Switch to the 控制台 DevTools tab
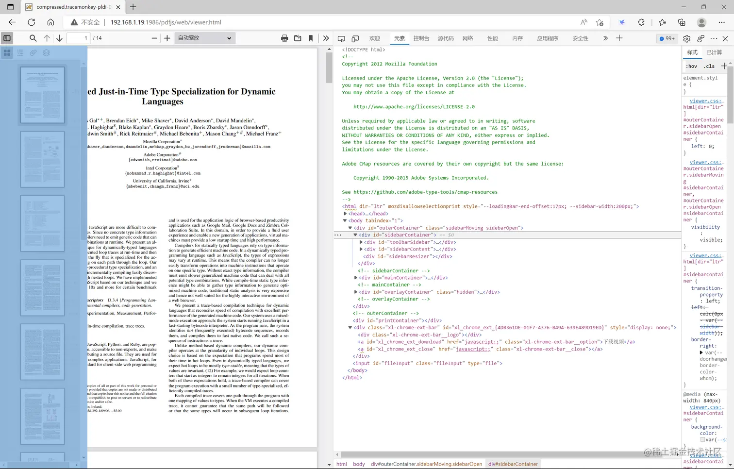The height and width of the screenshot is (469, 734). pyautogui.click(x=421, y=38)
